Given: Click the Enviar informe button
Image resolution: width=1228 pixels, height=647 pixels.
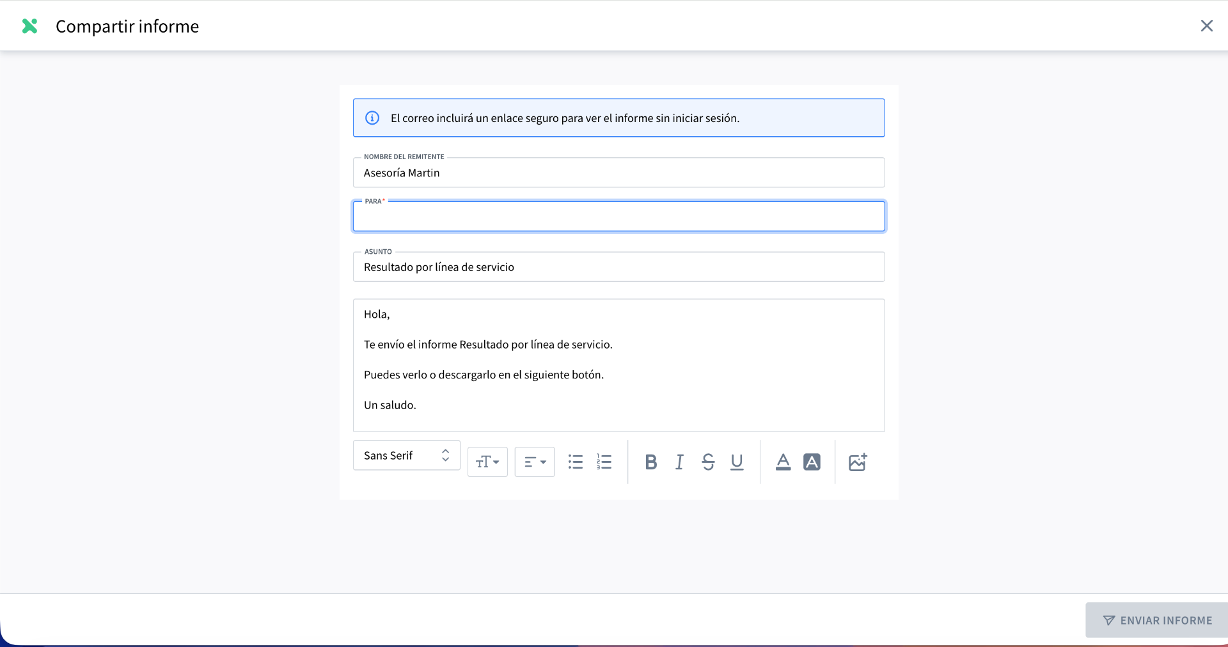Looking at the screenshot, I should (1157, 620).
